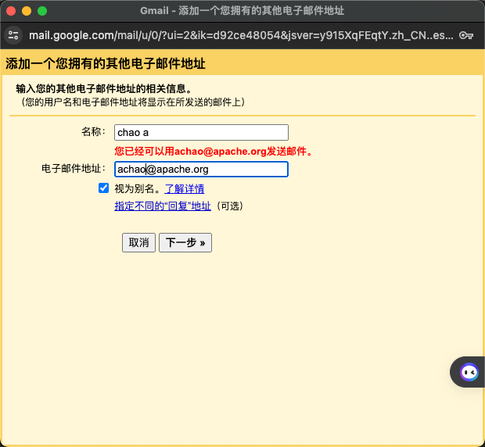Close the Gmail popup window

click(11, 11)
